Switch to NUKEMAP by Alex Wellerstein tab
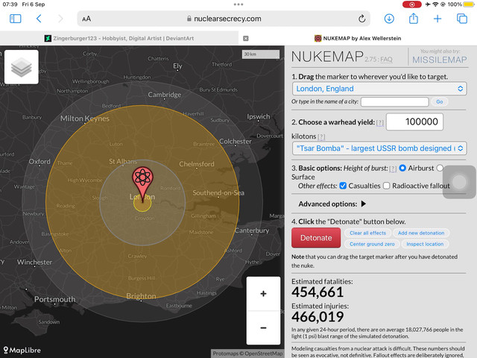This screenshot has width=477, height=358. pyautogui.click(x=358, y=38)
